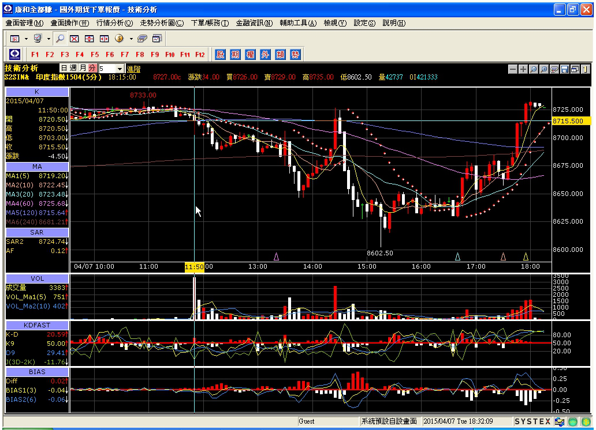Click the blue 期 futures button
596x430 pixels.
[235, 54]
